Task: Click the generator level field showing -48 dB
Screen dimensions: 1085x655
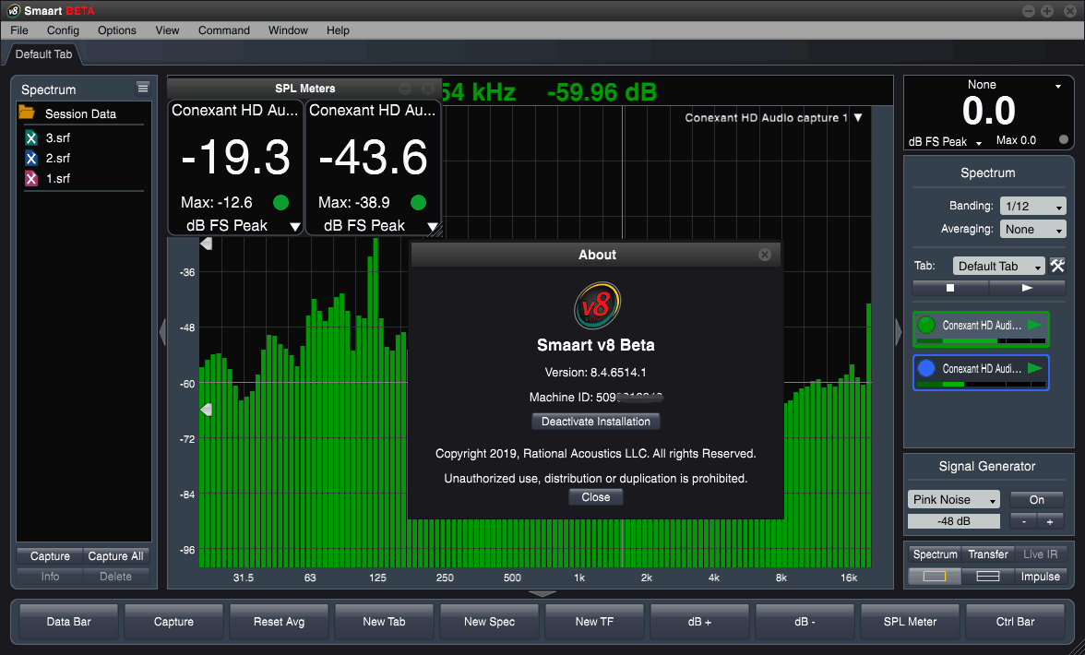Action: (953, 520)
